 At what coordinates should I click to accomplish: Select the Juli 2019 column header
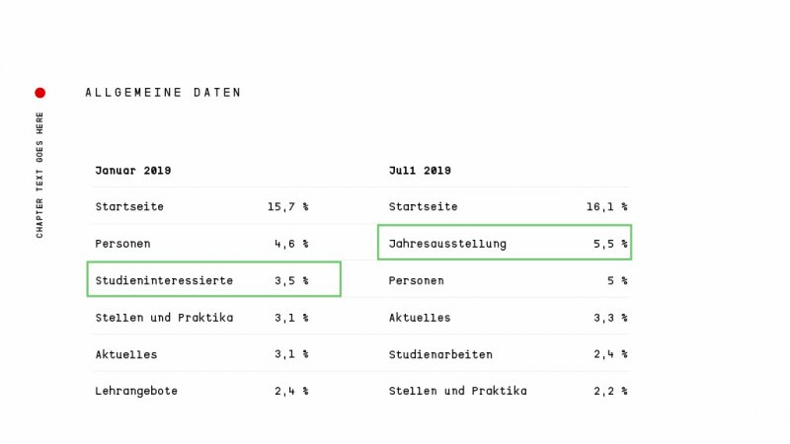(x=420, y=171)
